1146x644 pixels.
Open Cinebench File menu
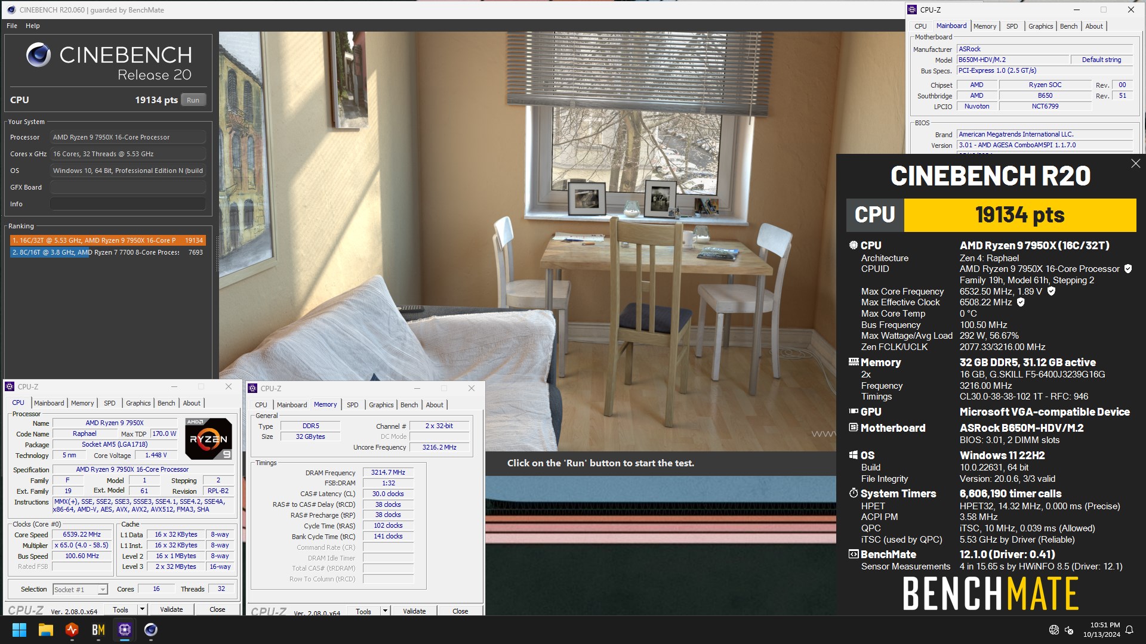coord(12,26)
